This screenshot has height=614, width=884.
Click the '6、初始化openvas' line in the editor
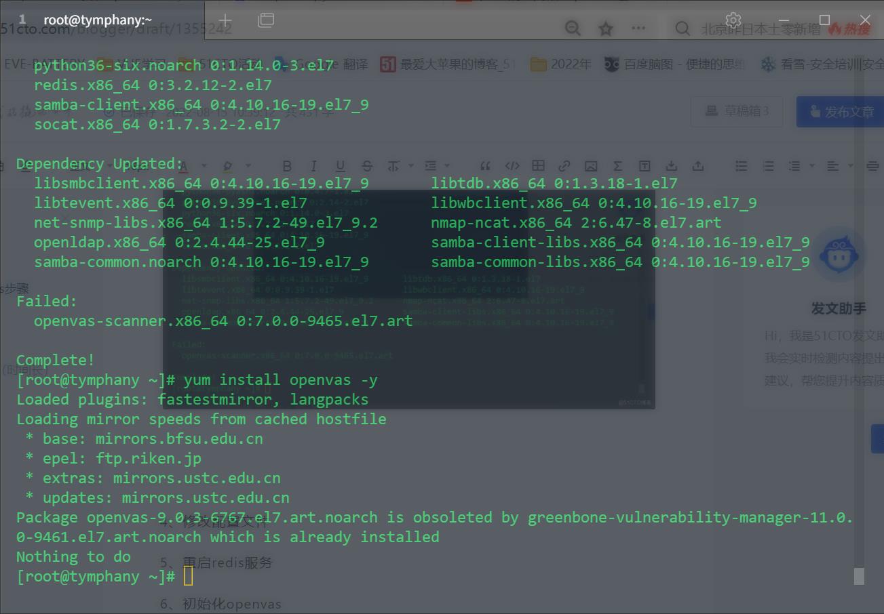pyautogui.click(x=220, y=603)
